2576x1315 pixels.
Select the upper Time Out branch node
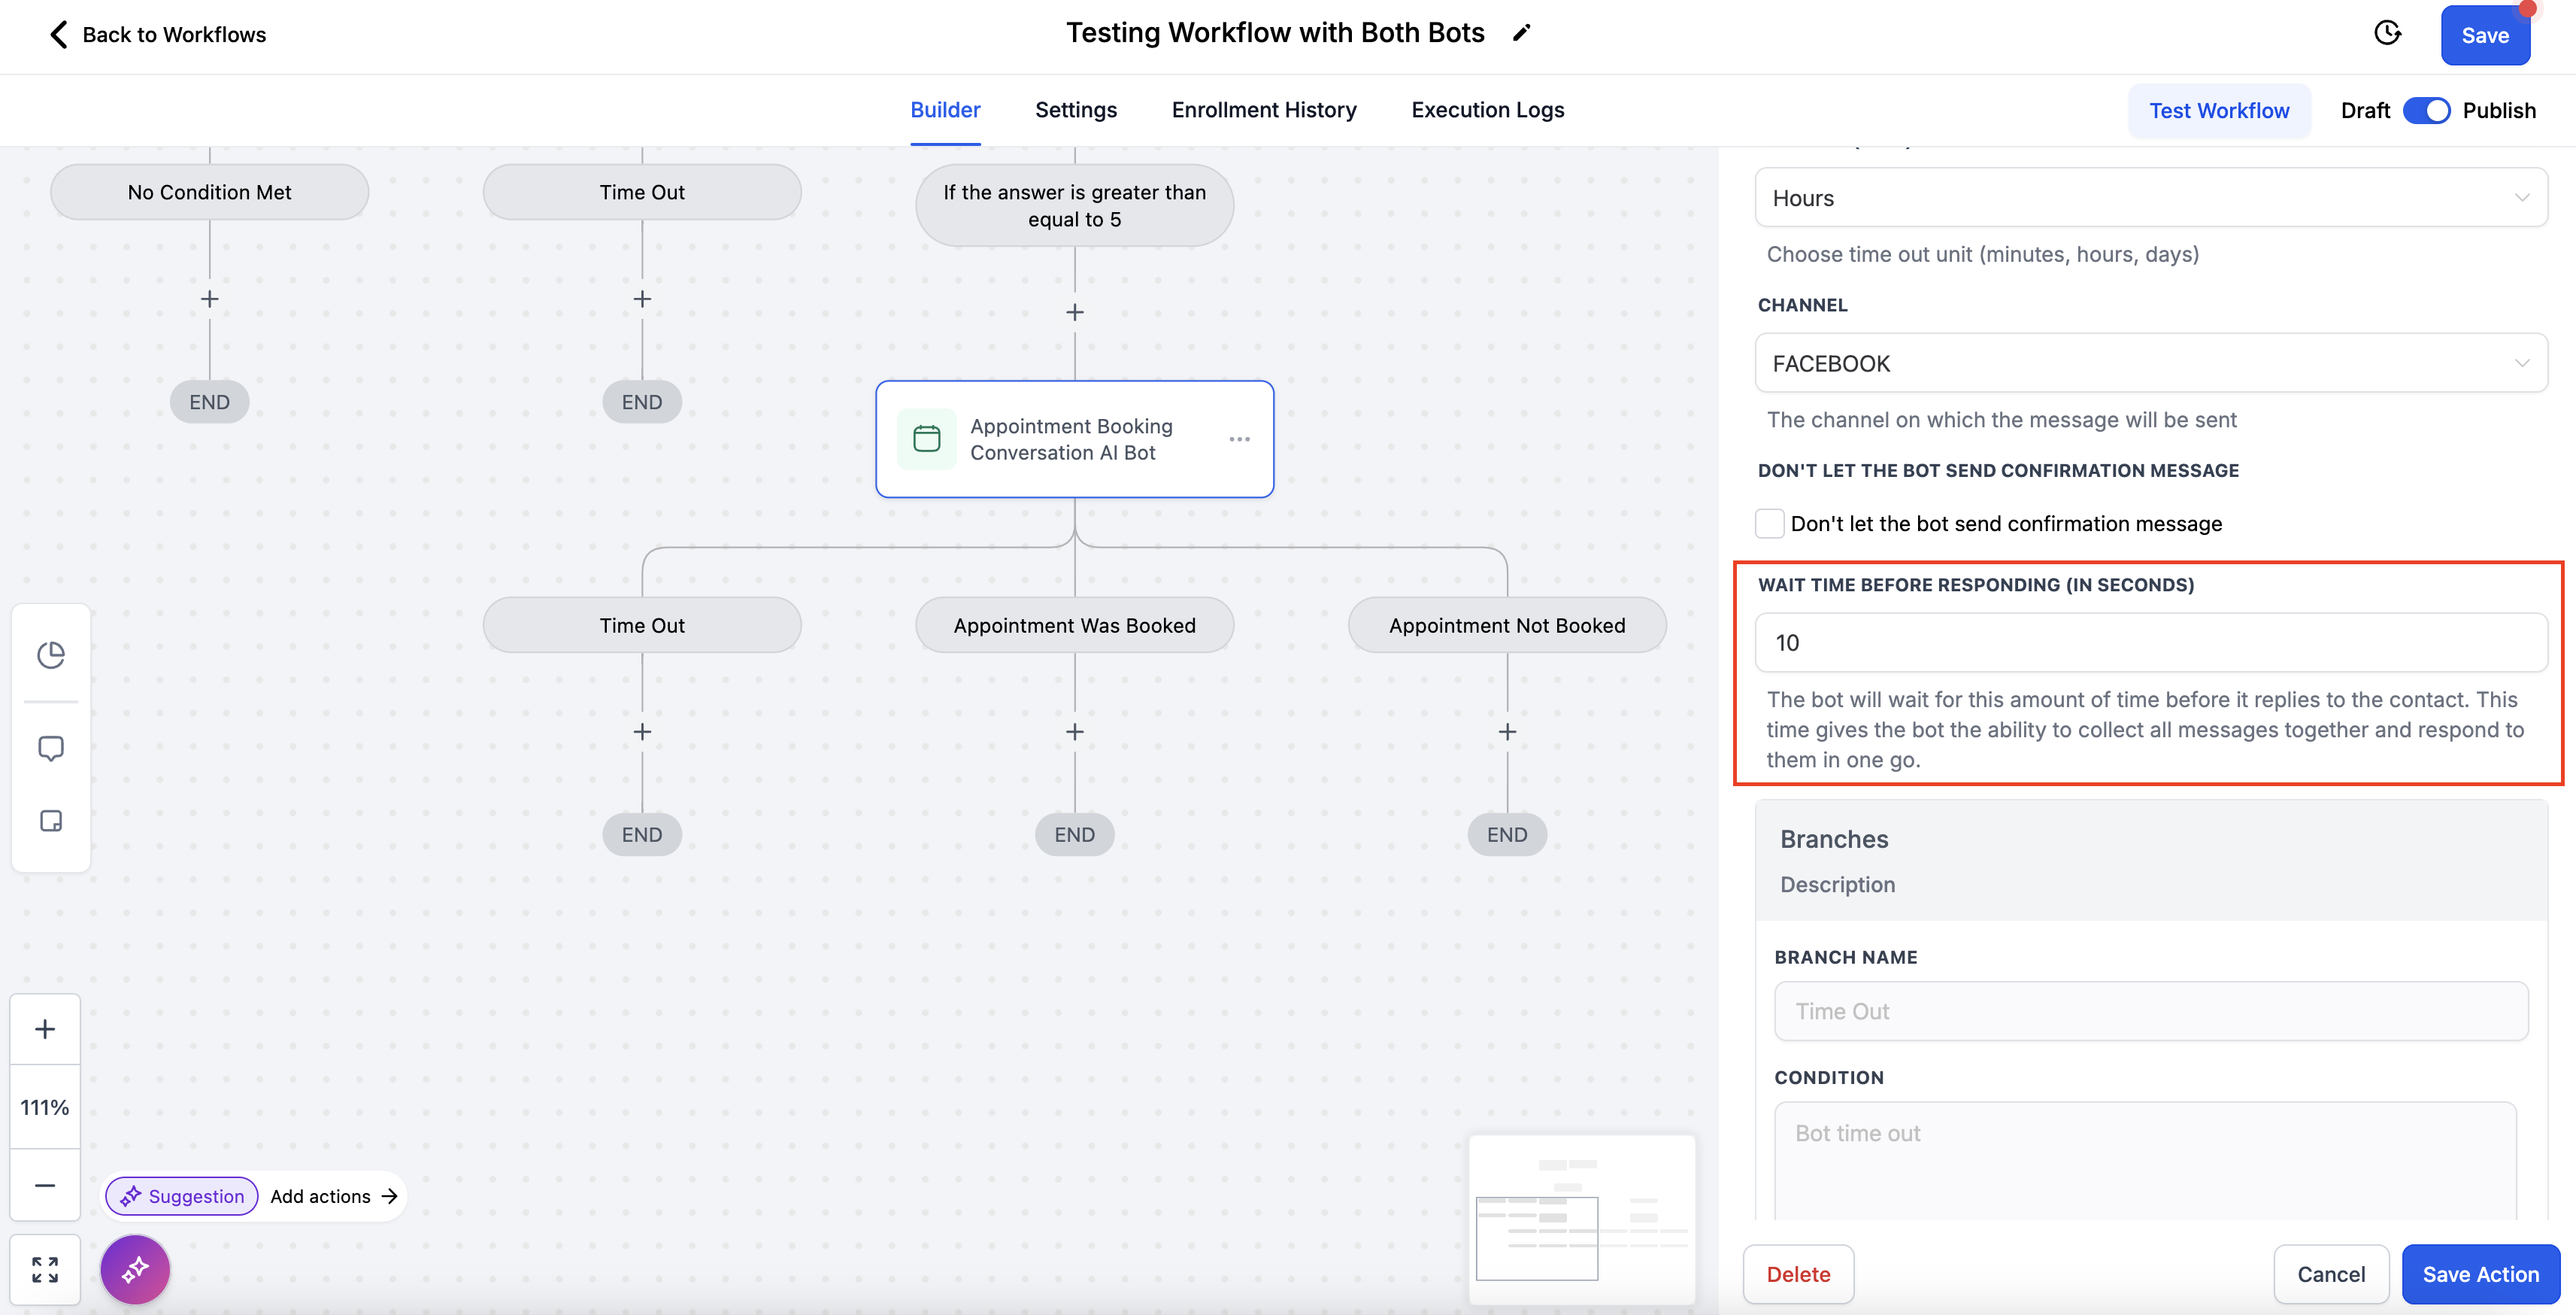coord(642,192)
